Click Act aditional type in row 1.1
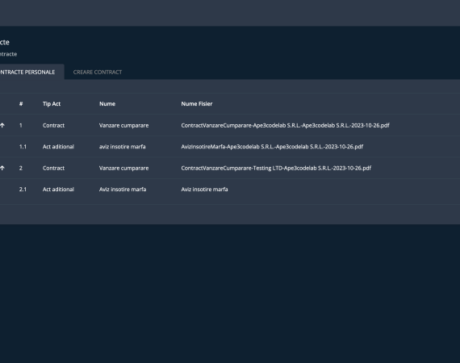The width and height of the screenshot is (460, 363). pyautogui.click(x=58, y=147)
